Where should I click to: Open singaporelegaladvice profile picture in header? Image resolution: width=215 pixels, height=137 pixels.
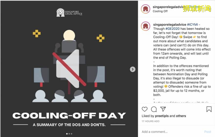145,9
